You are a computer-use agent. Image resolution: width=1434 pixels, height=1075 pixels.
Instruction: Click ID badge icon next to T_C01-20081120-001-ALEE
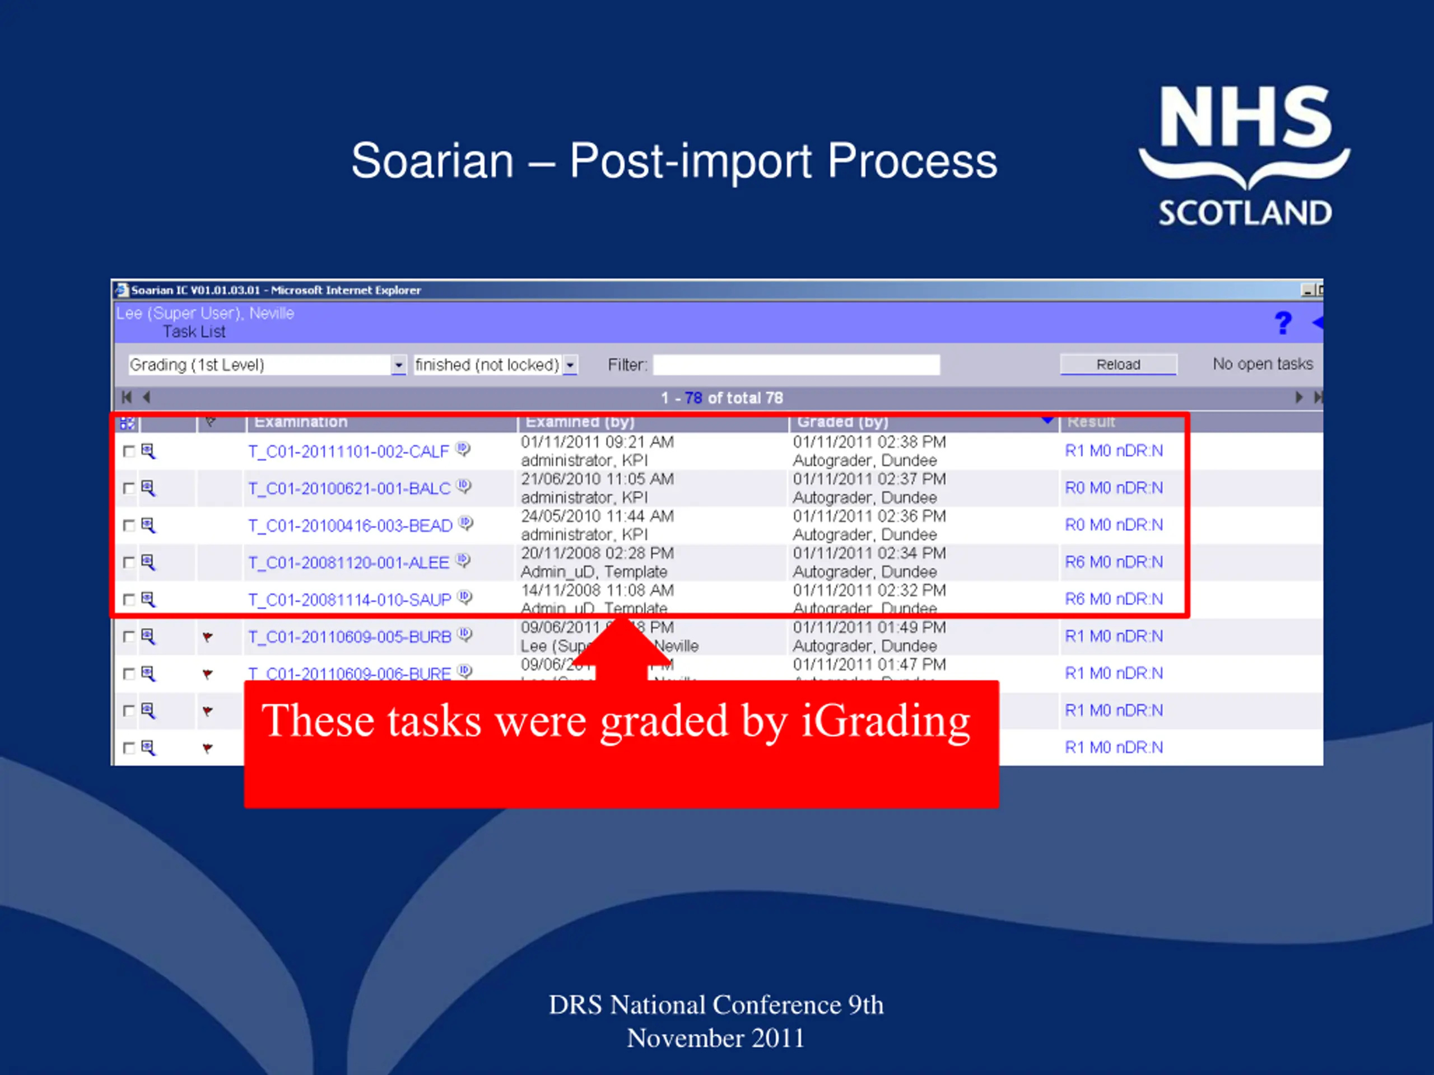(462, 559)
